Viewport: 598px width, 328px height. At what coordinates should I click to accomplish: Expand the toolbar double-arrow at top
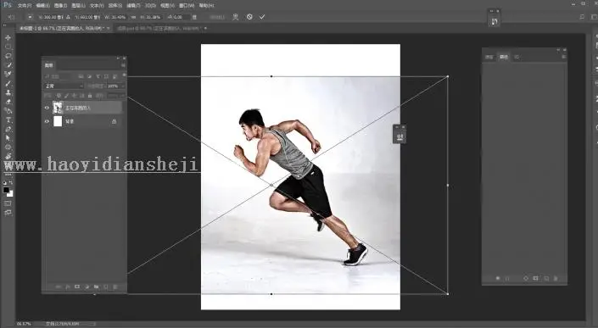tap(4, 26)
